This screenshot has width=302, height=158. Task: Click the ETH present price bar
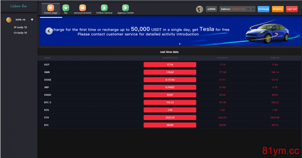point(170,117)
